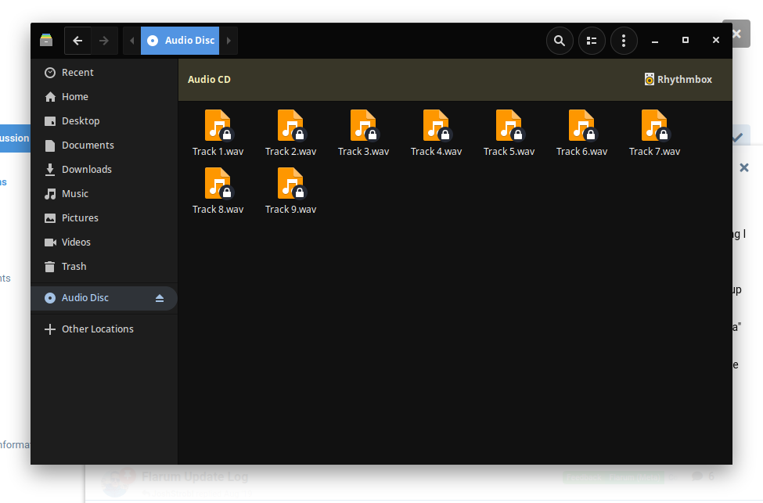Open the three-dot options menu
The width and height of the screenshot is (763, 503).
point(624,41)
